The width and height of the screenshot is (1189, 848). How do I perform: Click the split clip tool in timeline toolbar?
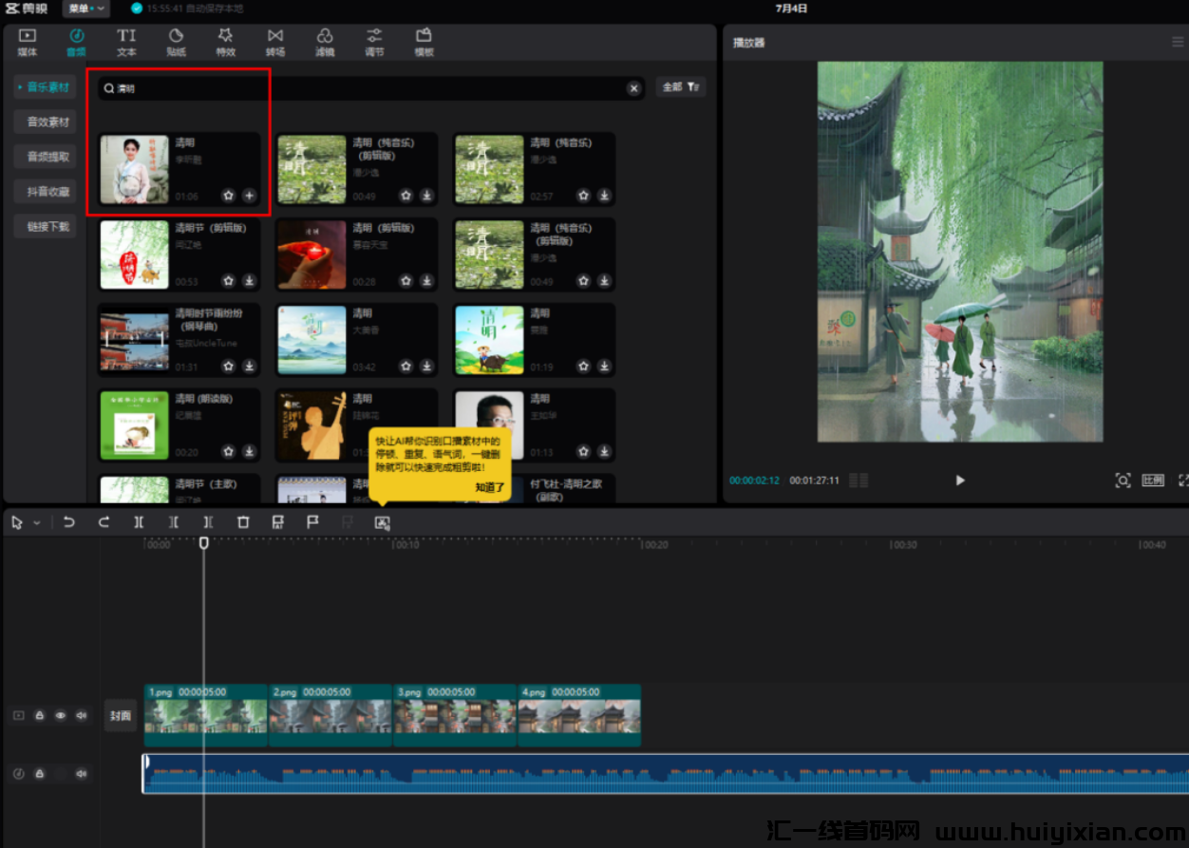coord(139,522)
